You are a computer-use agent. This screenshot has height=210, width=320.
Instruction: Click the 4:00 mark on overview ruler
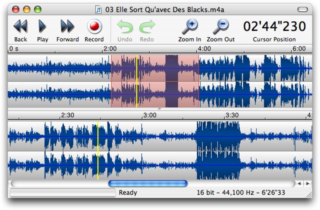pos(198,49)
